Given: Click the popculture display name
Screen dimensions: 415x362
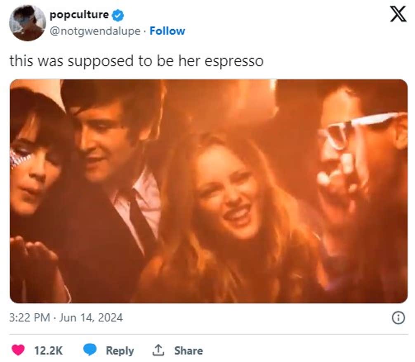Looking at the screenshot, I should (80, 14).
